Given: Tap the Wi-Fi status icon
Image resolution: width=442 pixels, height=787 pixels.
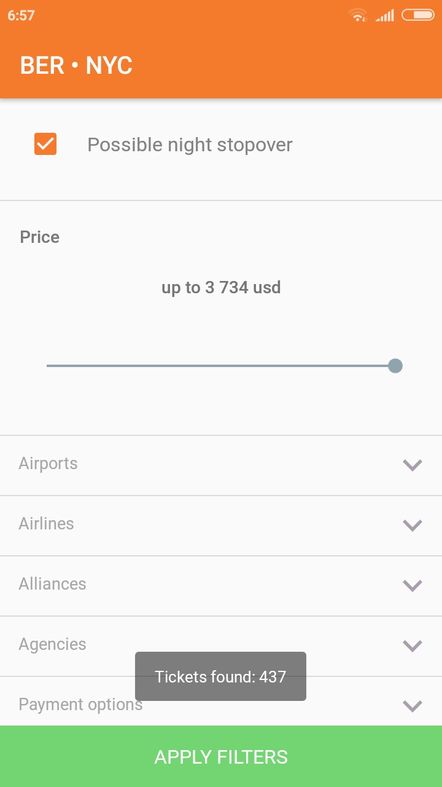Looking at the screenshot, I should pos(357,15).
